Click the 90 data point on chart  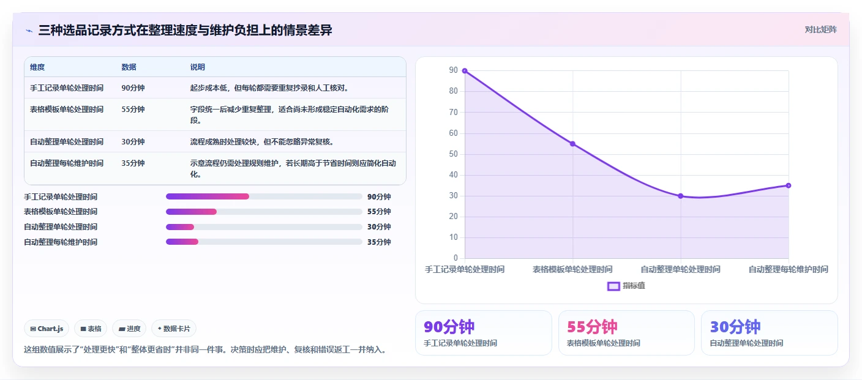click(x=465, y=71)
